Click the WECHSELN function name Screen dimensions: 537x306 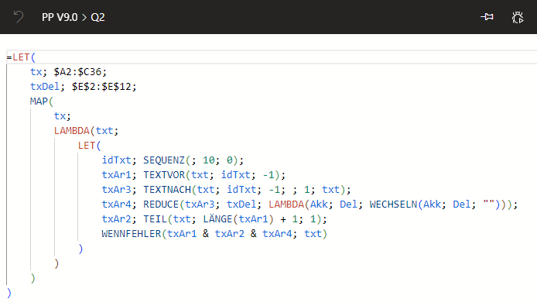(394, 205)
